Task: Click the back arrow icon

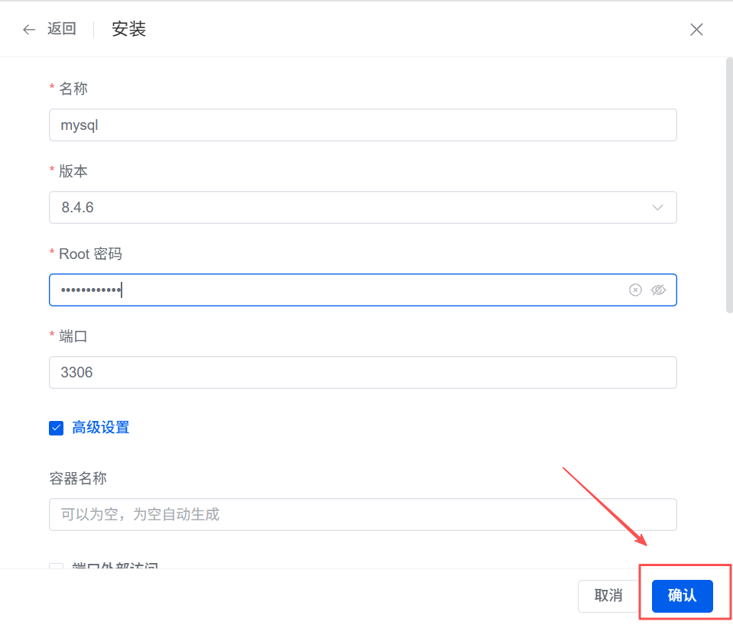Action: [x=29, y=30]
